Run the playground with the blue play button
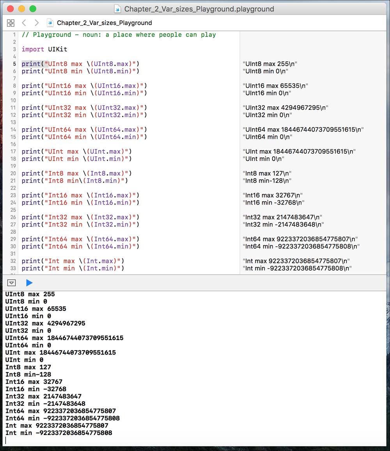390x451 pixels. 29,283
